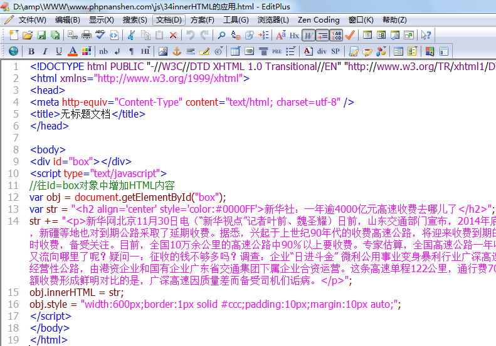This screenshot has height=346, width=496.
Task: Create a new file with the New icon
Action: (x=13, y=35)
